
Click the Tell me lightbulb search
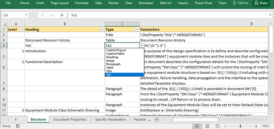coord(240,3)
